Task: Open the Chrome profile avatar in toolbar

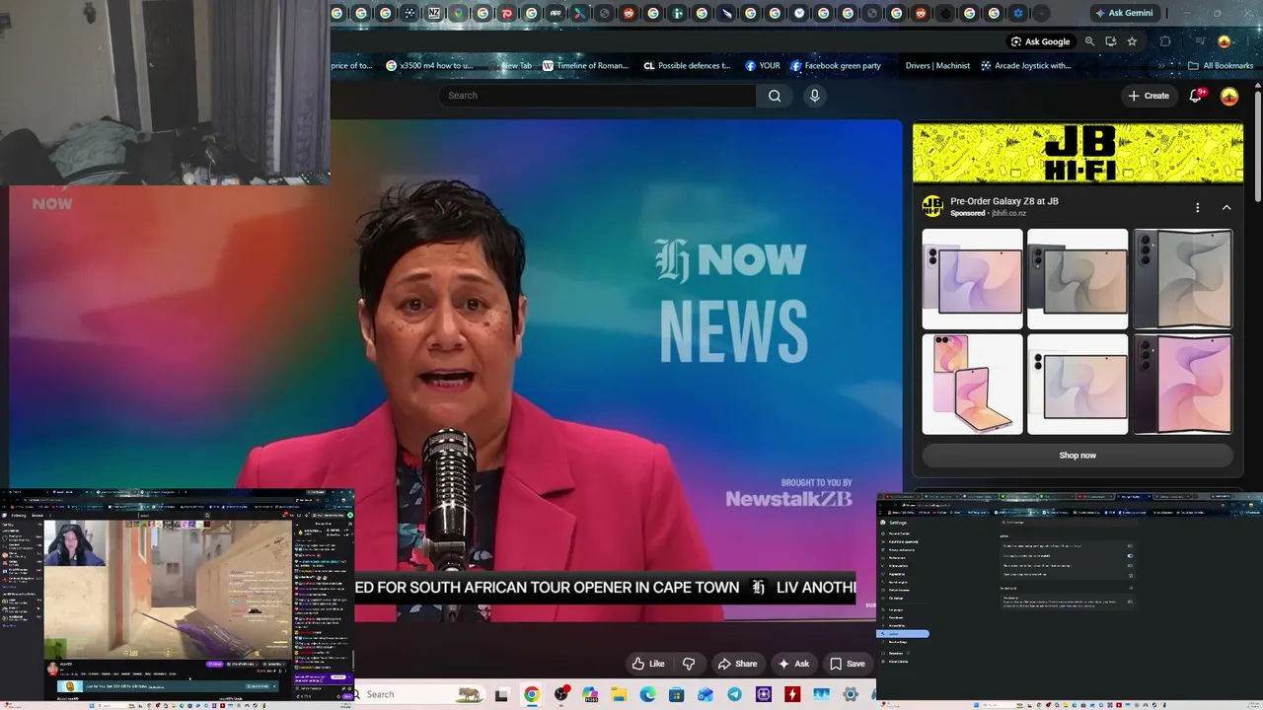Action: click(1225, 41)
